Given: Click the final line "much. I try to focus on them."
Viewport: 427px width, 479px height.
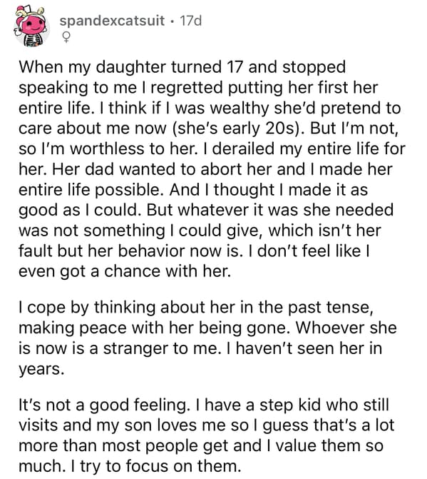Looking at the screenshot, I should (x=130, y=466).
